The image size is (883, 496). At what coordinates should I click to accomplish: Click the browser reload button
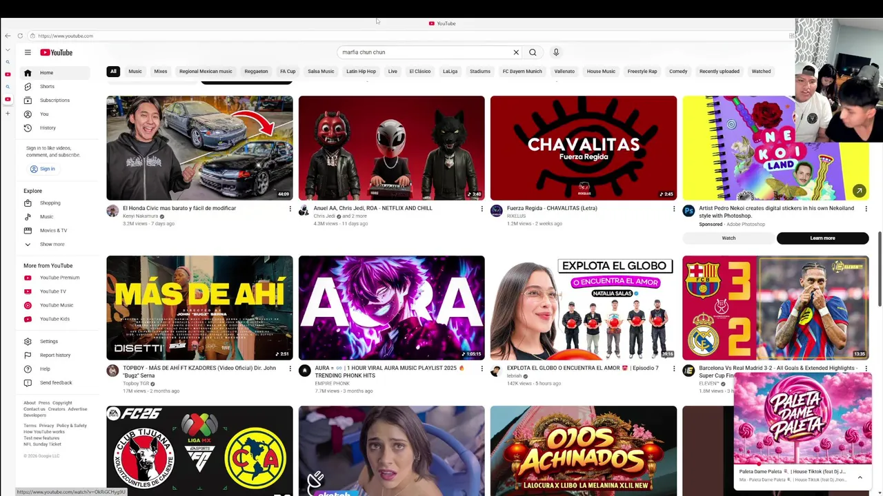[20, 36]
